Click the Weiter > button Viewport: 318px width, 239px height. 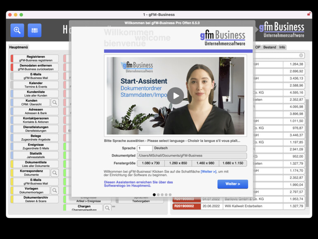233,184
